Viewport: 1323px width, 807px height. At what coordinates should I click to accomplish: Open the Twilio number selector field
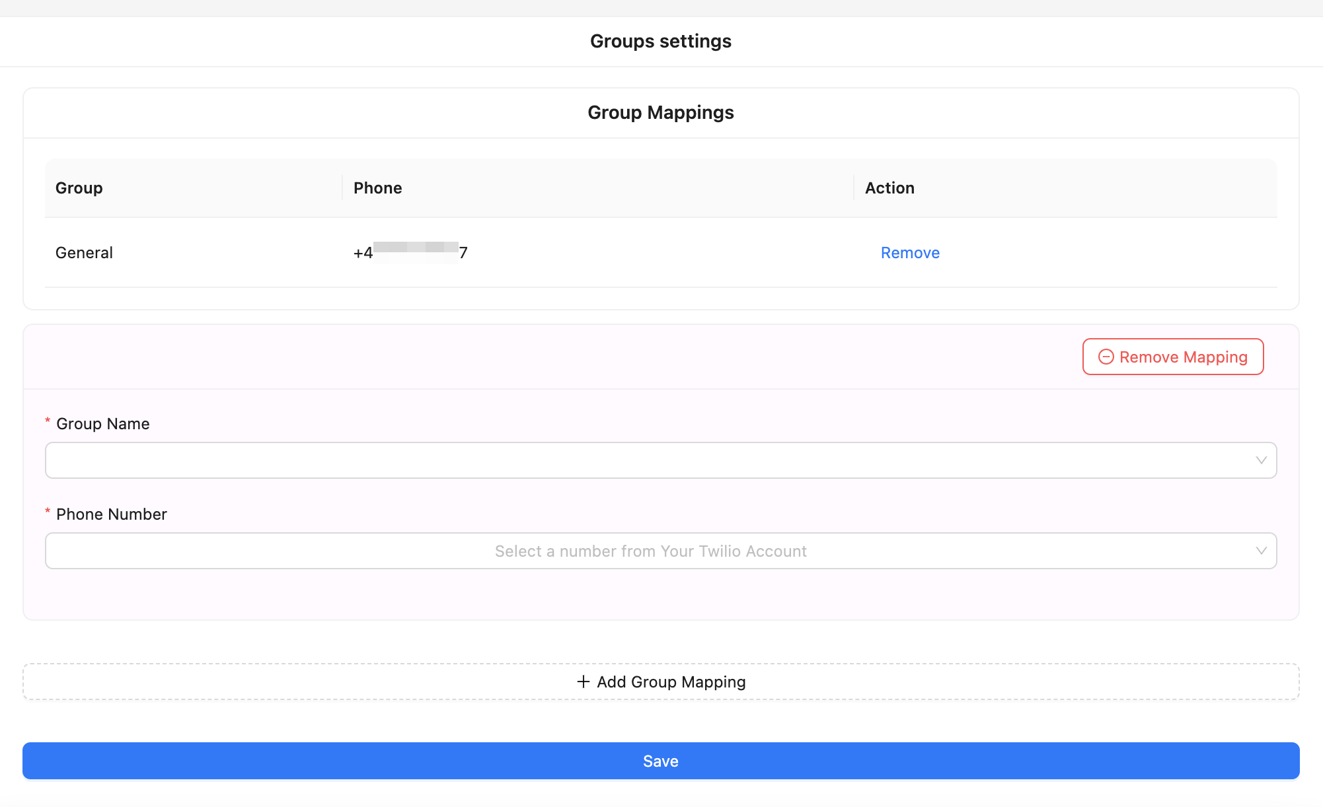pyautogui.click(x=650, y=551)
